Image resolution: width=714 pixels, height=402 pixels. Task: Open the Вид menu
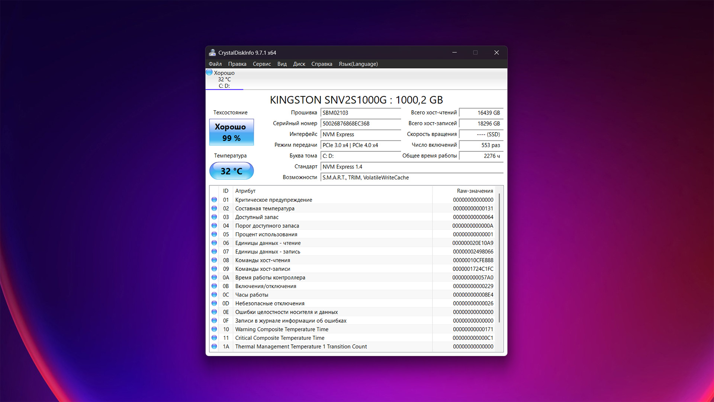282,64
